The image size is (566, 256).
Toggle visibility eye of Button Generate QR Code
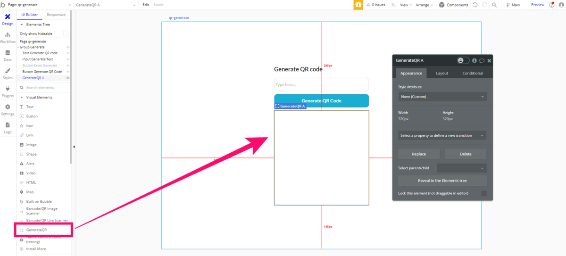pos(68,72)
